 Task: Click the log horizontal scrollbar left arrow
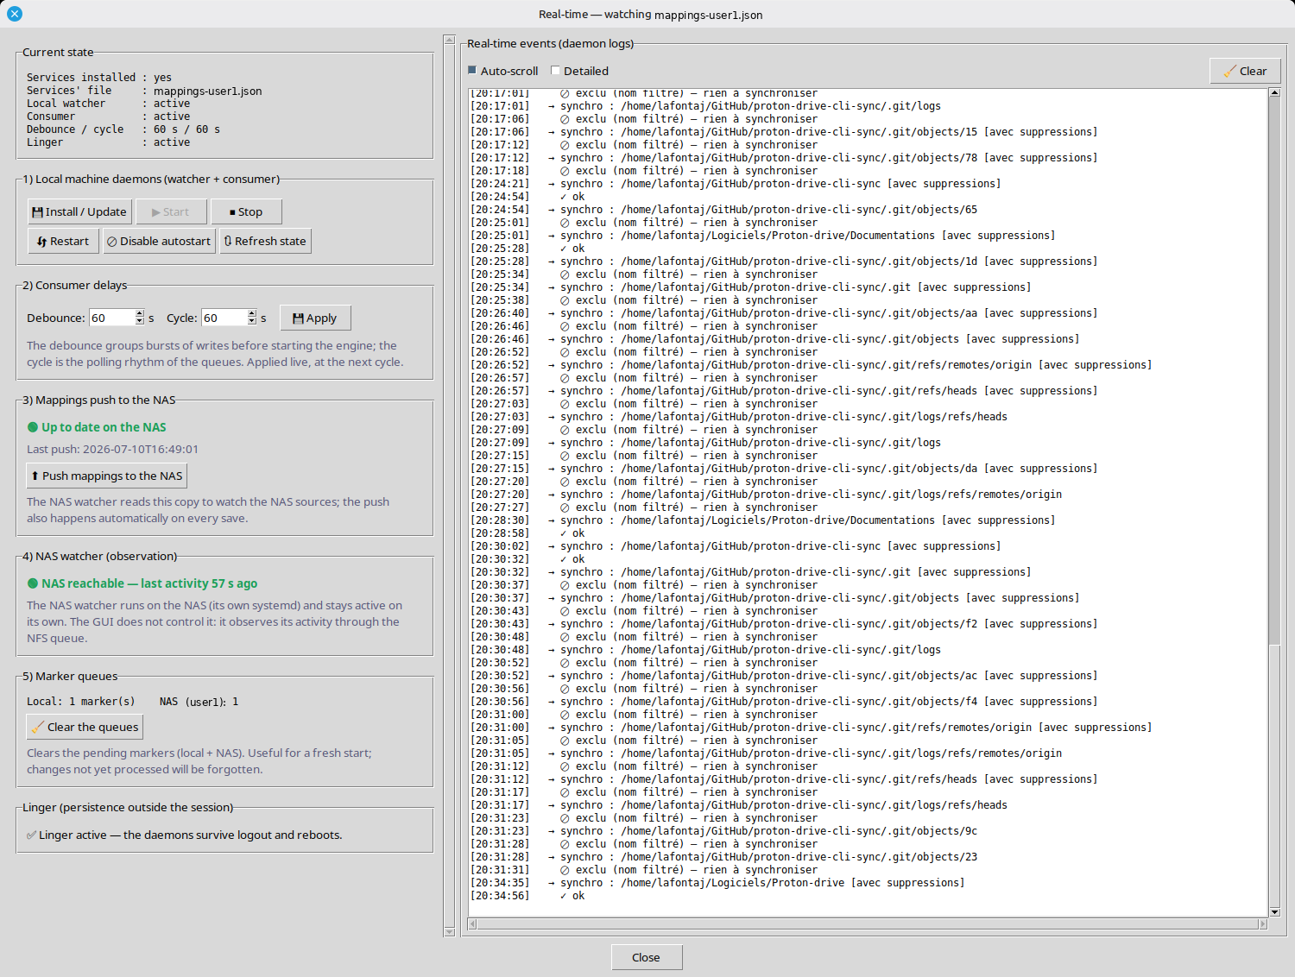pos(472,923)
